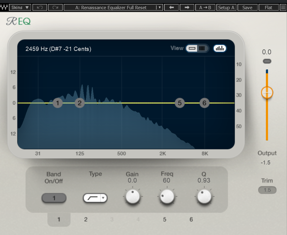Click the peak level readout 0.0
The height and width of the screenshot is (235, 287).
click(x=267, y=52)
